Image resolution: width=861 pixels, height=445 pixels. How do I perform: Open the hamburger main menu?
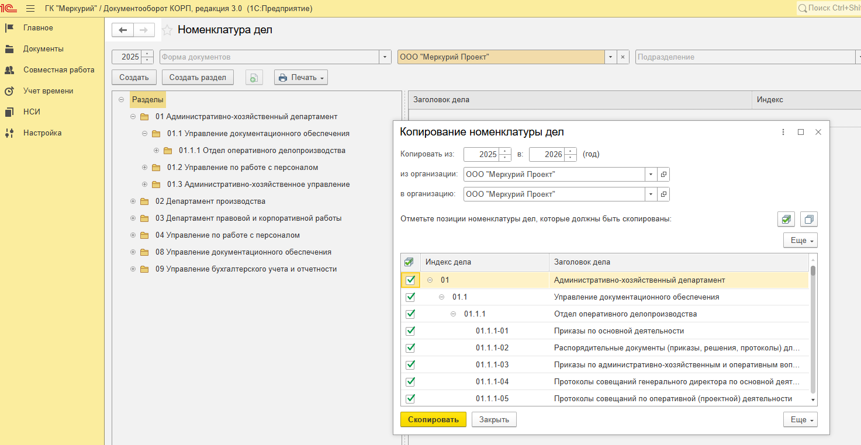pyautogui.click(x=30, y=9)
